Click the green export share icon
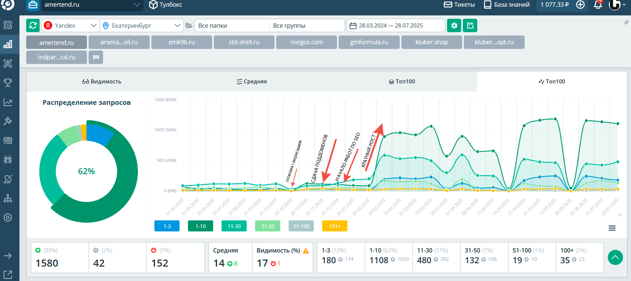This screenshot has height=281, width=631. (x=470, y=25)
